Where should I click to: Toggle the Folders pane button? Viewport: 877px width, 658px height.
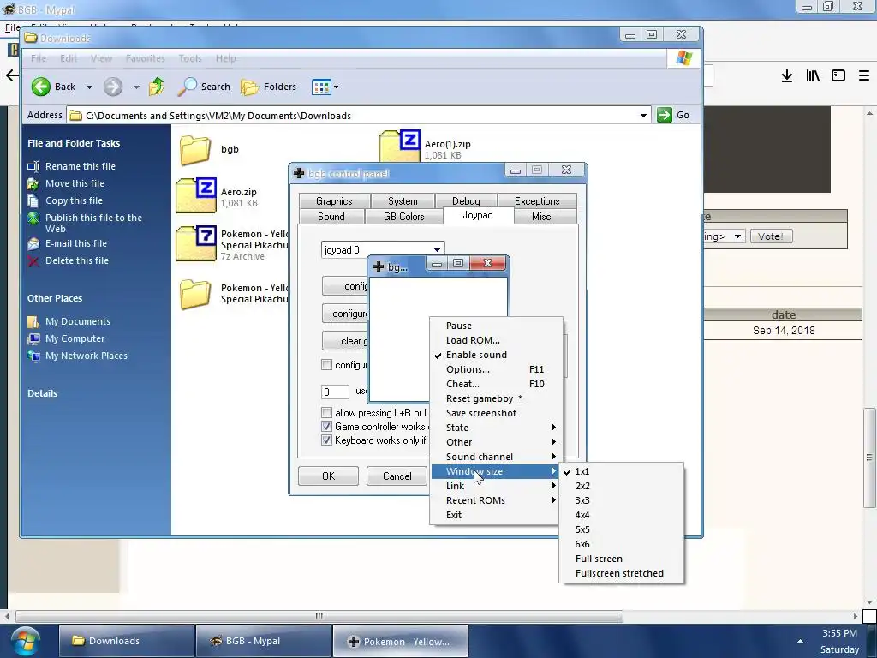[x=269, y=87]
